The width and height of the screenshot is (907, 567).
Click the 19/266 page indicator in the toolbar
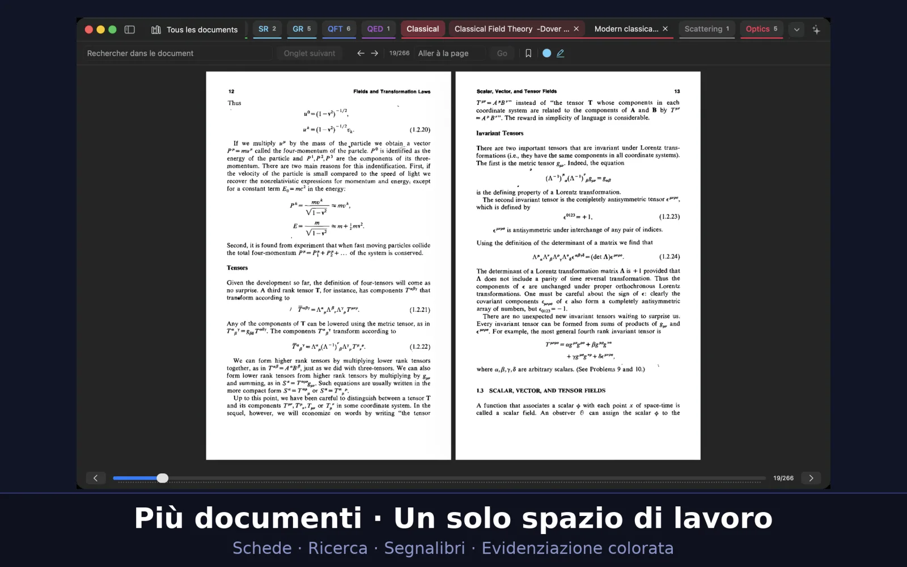[399, 53]
